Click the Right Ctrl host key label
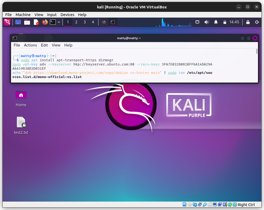Viewport: 264px width, 210px height. click(x=246, y=205)
